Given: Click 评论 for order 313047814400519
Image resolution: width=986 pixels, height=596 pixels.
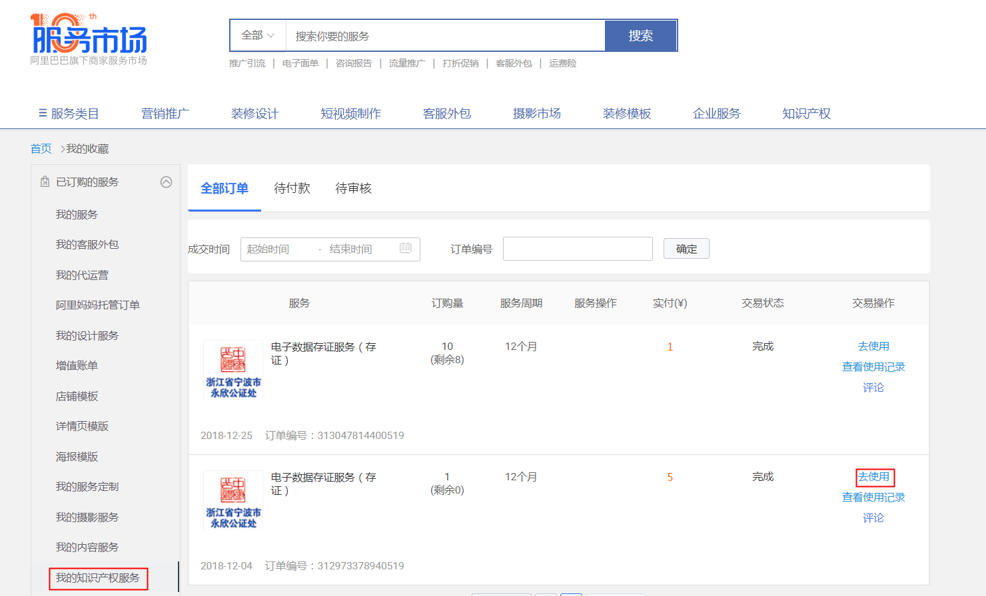Looking at the screenshot, I should tap(873, 387).
